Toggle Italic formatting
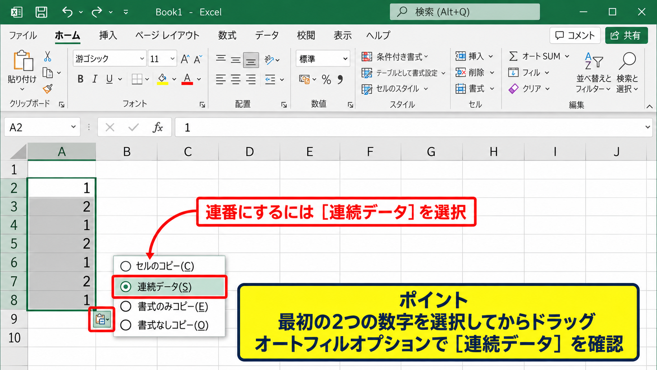The image size is (657, 370). [95, 79]
